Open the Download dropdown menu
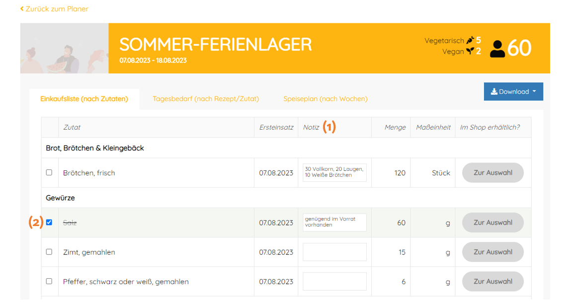Screen dimensions: 562x307 [513, 91]
